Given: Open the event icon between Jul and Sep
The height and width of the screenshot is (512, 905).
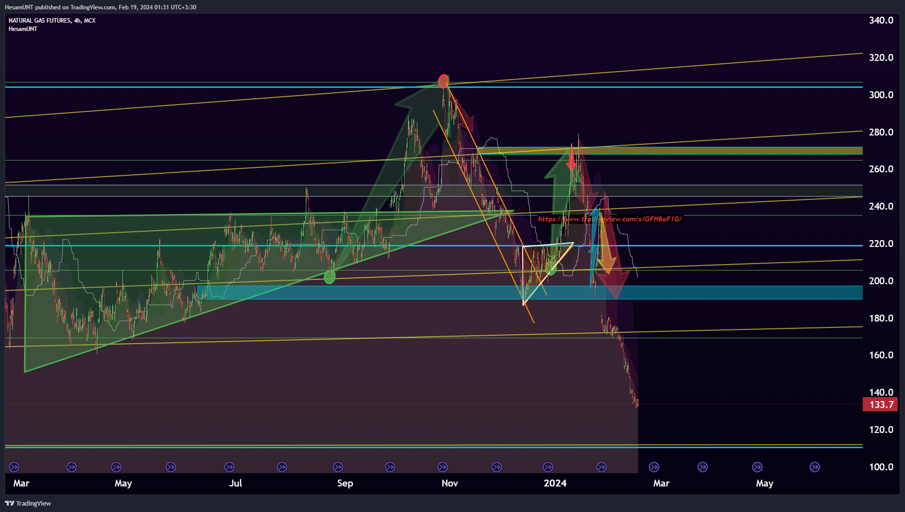Looking at the screenshot, I should (x=282, y=467).
